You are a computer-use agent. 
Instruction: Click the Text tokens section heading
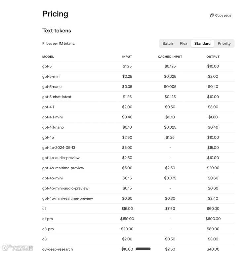pos(57,31)
